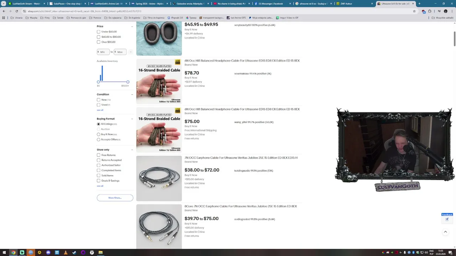Enable Deals & Savings filter

pyautogui.click(x=99, y=181)
